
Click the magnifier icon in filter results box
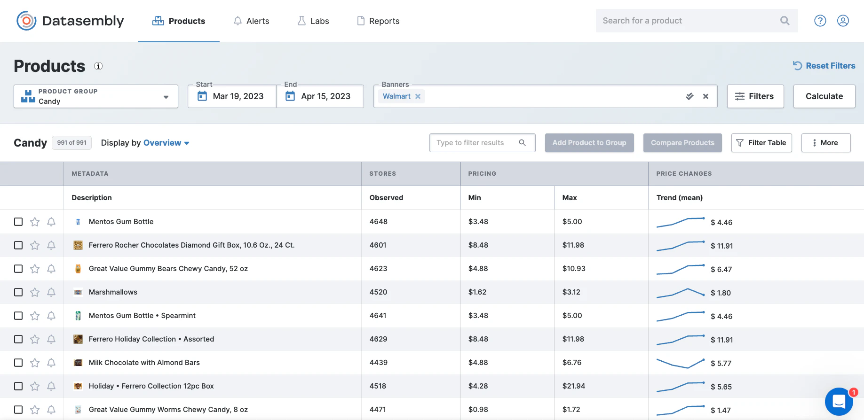[522, 143]
